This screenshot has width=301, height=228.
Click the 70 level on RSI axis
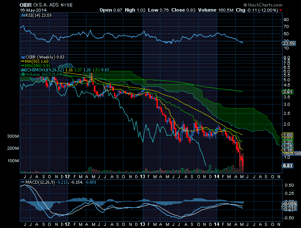click(286, 27)
